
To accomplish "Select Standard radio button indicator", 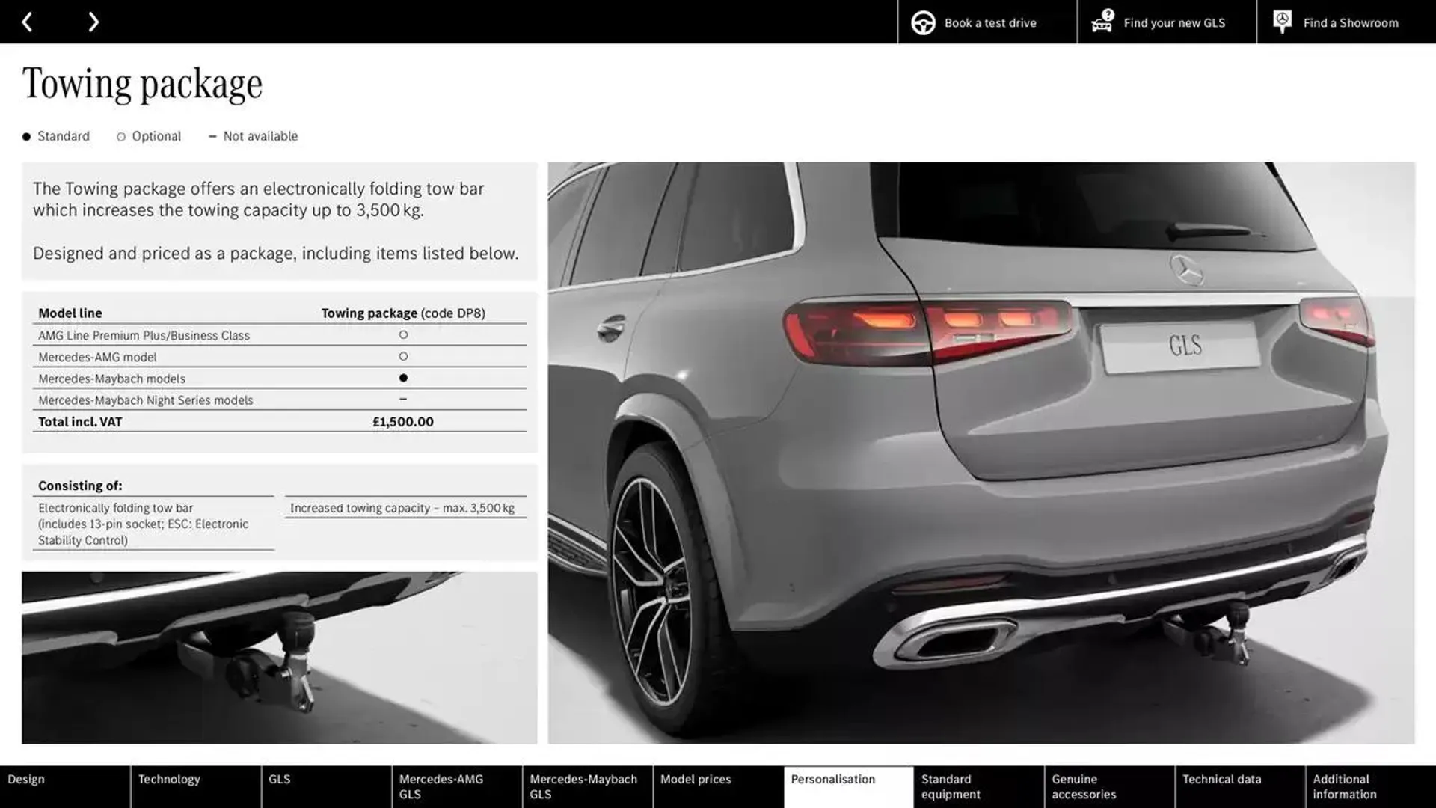I will click(25, 137).
